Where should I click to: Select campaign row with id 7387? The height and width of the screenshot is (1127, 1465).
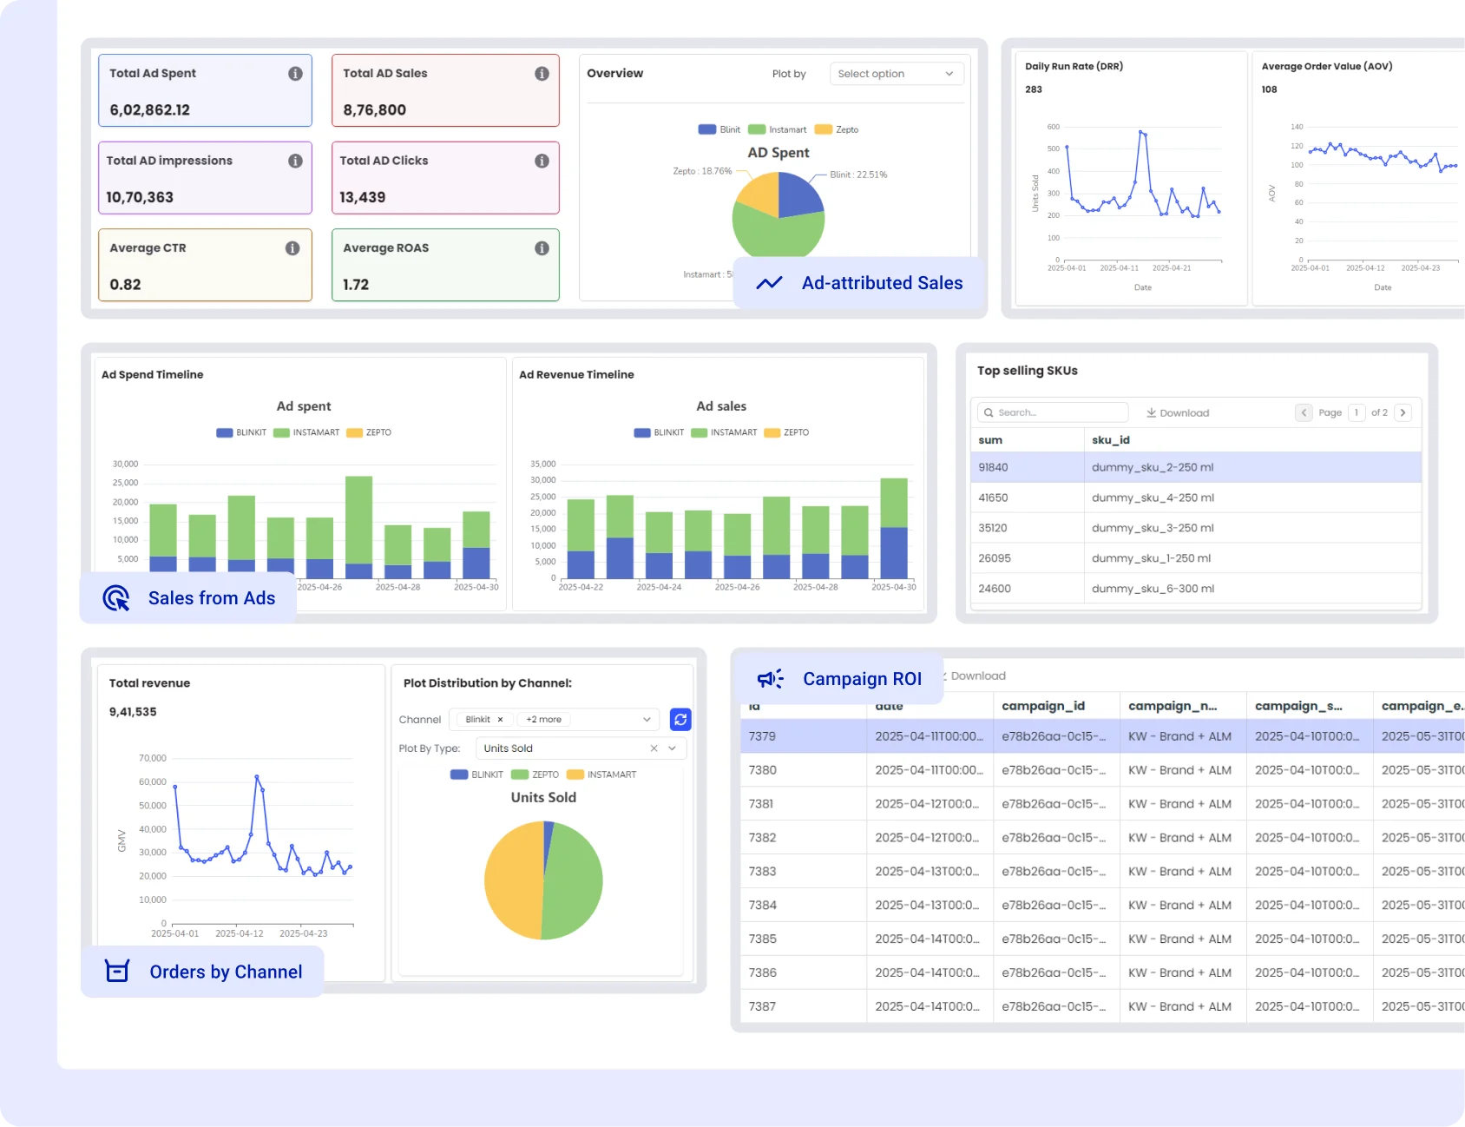1102,1006
